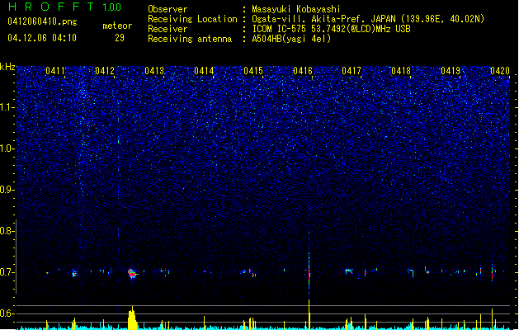Click the 0412 time marker
Viewport: 519px width, 330px height.
(105, 71)
